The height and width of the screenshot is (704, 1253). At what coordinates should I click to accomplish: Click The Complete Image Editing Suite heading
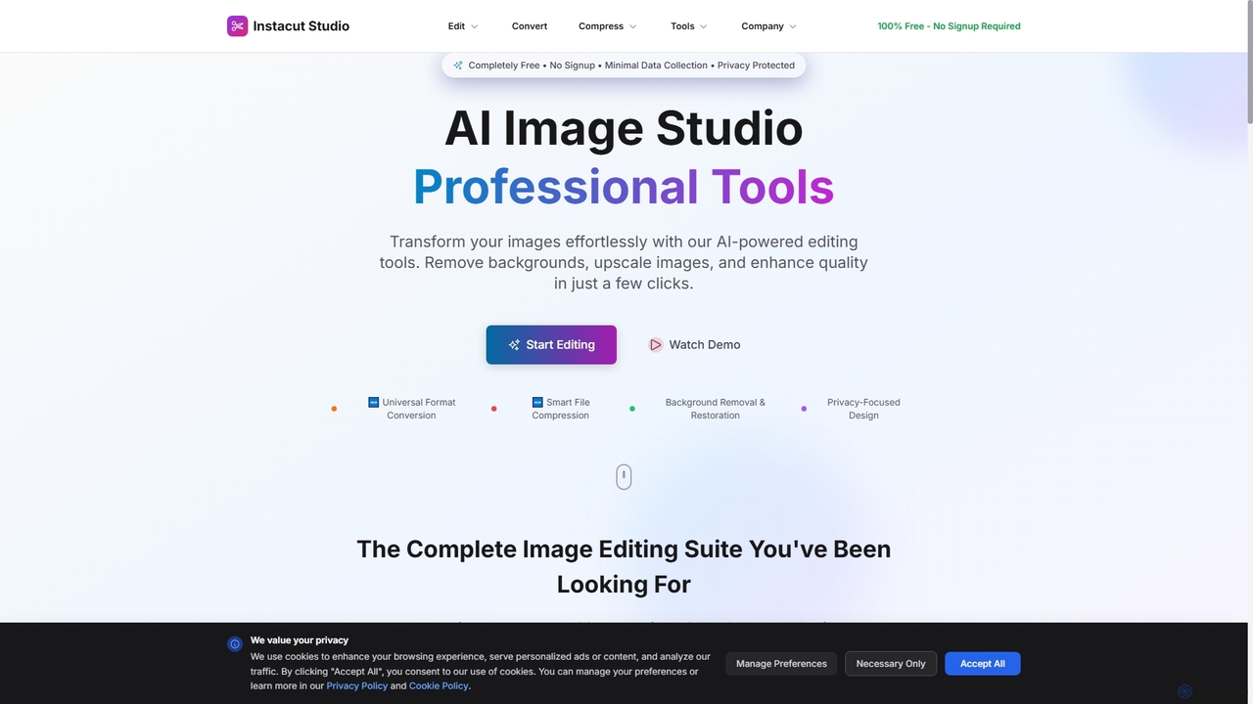(x=624, y=566)
